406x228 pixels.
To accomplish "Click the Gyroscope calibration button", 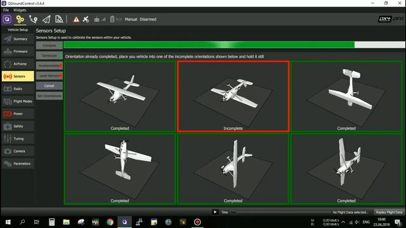I will click(x=49, y=56).
